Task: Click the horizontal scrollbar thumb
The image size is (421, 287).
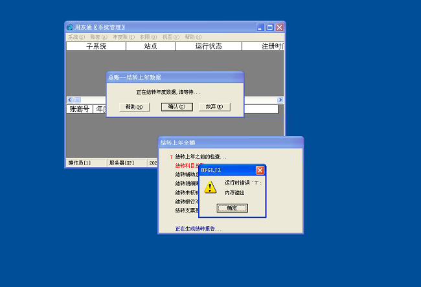Action: click(x=77, y=100)
